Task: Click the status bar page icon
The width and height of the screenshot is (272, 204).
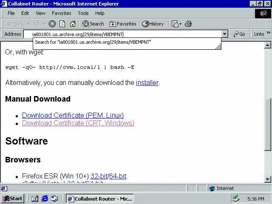Action: point(4,188)
